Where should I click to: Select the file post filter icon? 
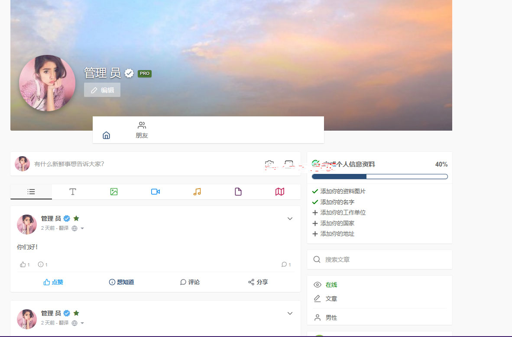[x=238, y=192]
